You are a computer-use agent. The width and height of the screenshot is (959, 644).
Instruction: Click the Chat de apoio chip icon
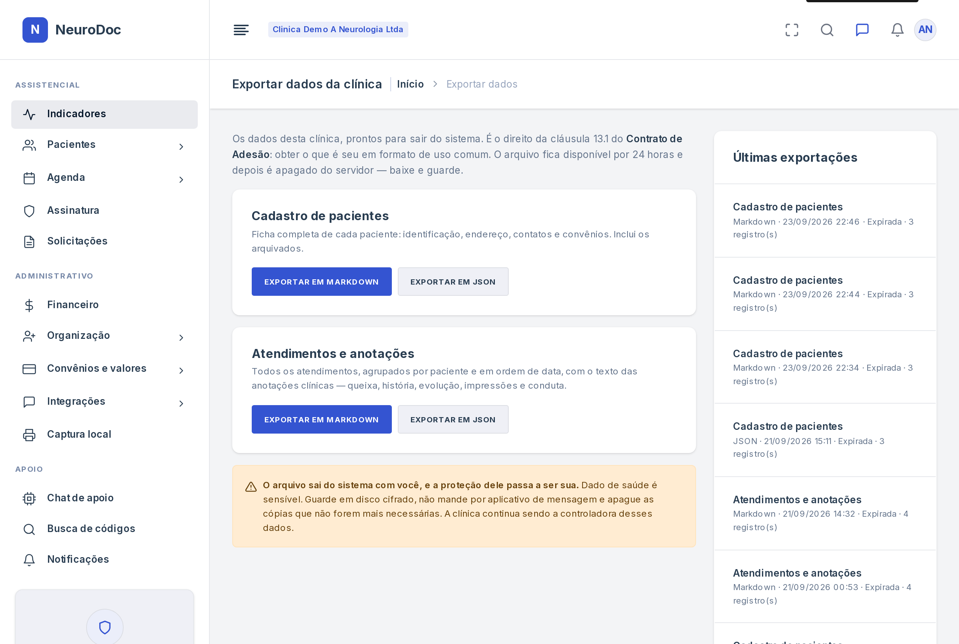[x=29, y=498]
